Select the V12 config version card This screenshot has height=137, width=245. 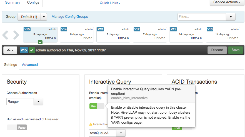[150, 34]
